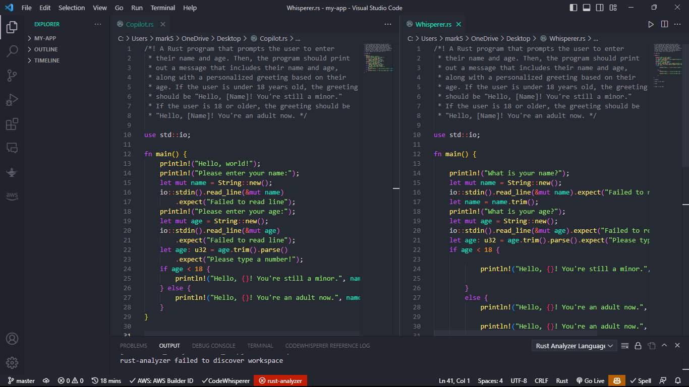
Task: Run the Whisperer.rs file via play button
Action: [x=651, y=24]
